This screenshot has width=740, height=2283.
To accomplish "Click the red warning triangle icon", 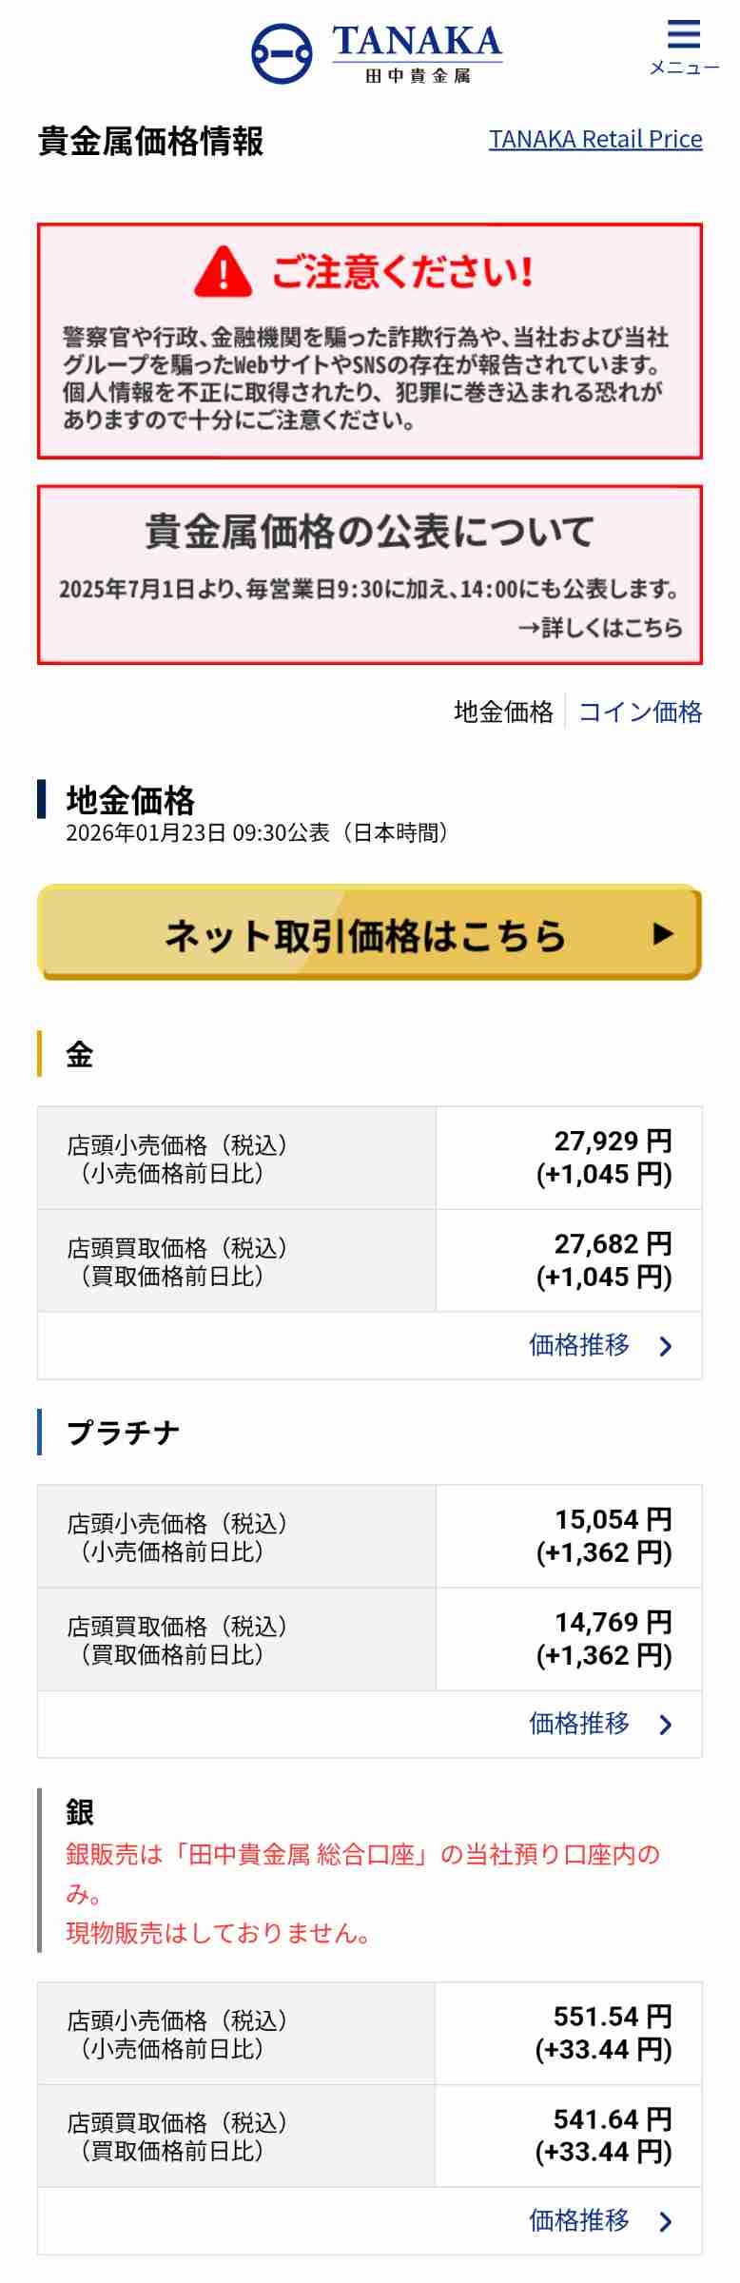I will (223, 272).
